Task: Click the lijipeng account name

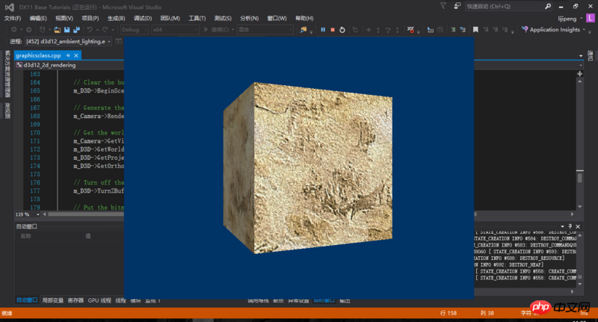Action: 569,18
